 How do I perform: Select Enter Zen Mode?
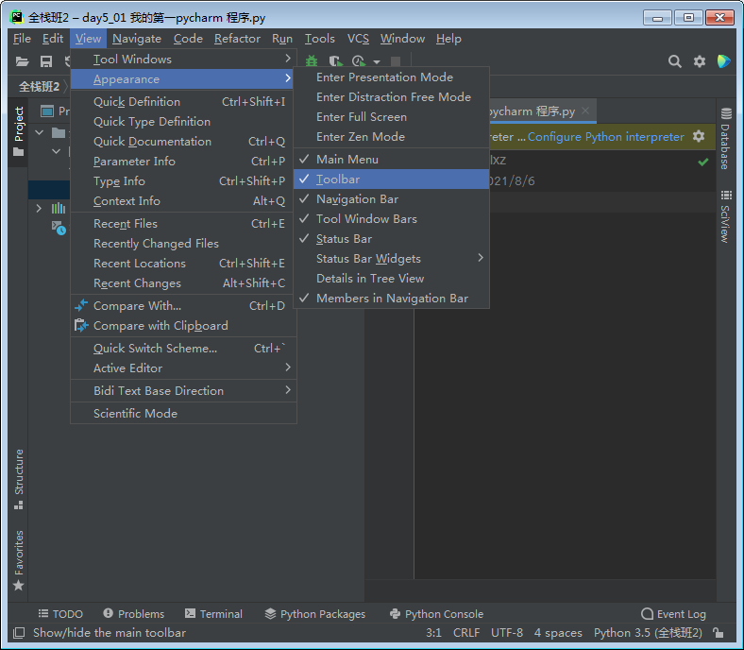click(x=392, y=137)
